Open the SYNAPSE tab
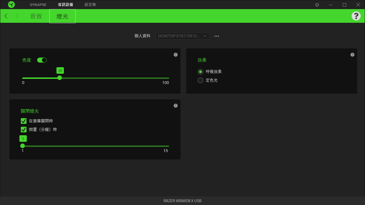Viewport: 365px width, 205px height. tap(38, 5)
